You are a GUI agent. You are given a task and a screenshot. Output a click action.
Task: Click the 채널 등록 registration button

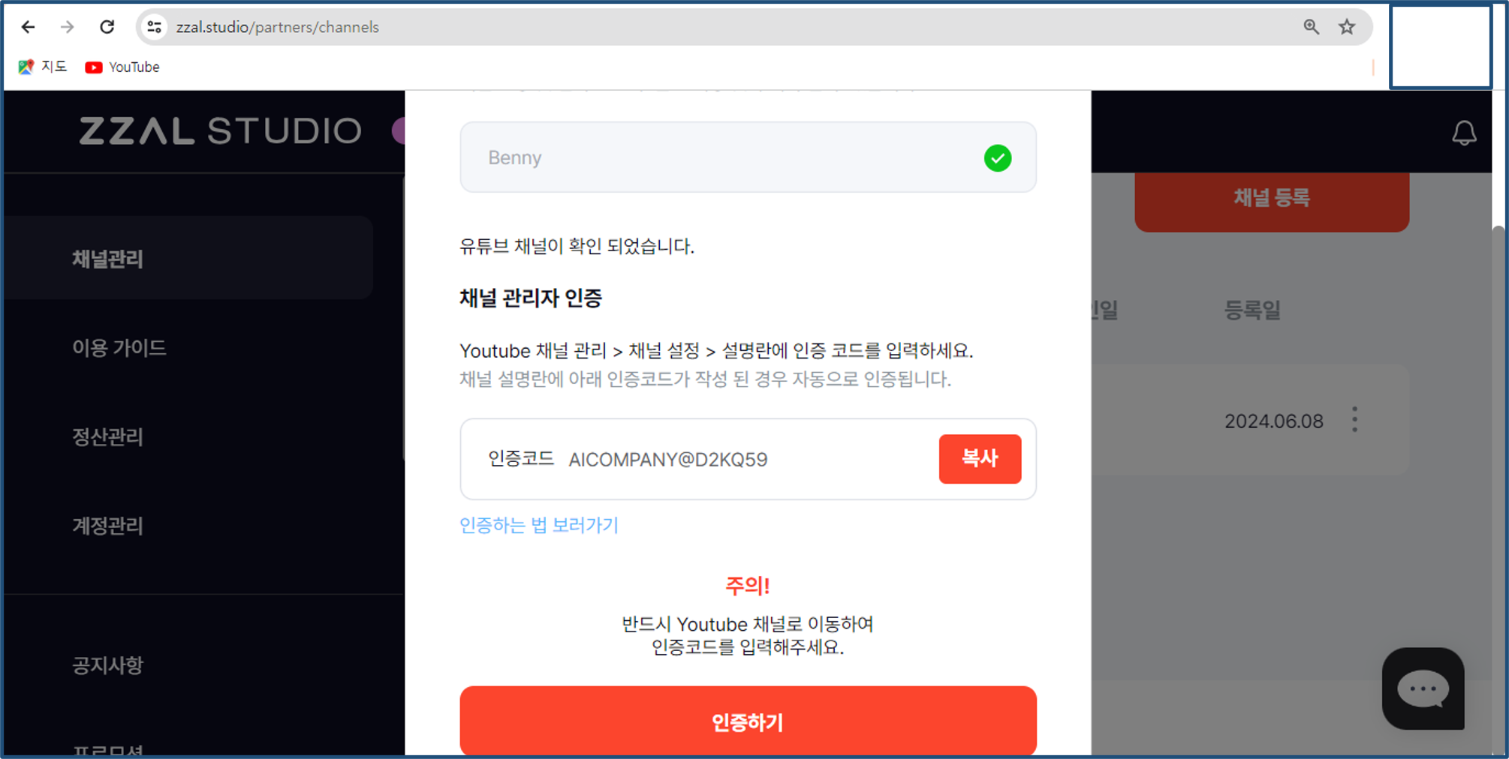pyautogui.click(x=1272, y=198)
